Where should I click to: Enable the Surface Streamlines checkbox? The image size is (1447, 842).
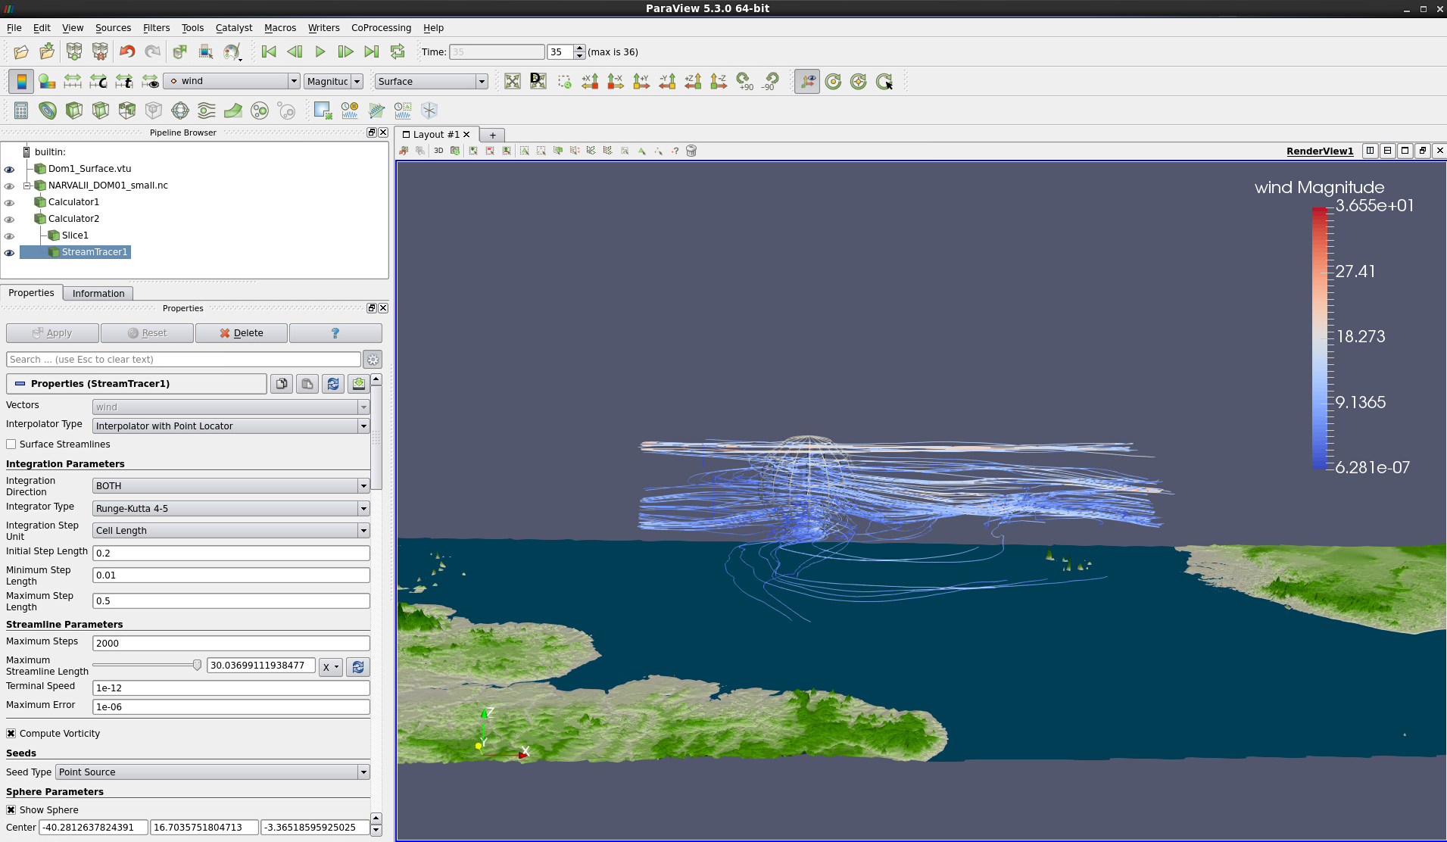pyautogui.click(x=11, y=444)
